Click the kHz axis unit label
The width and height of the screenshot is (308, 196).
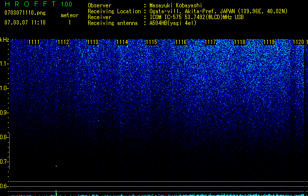[4, 40]
